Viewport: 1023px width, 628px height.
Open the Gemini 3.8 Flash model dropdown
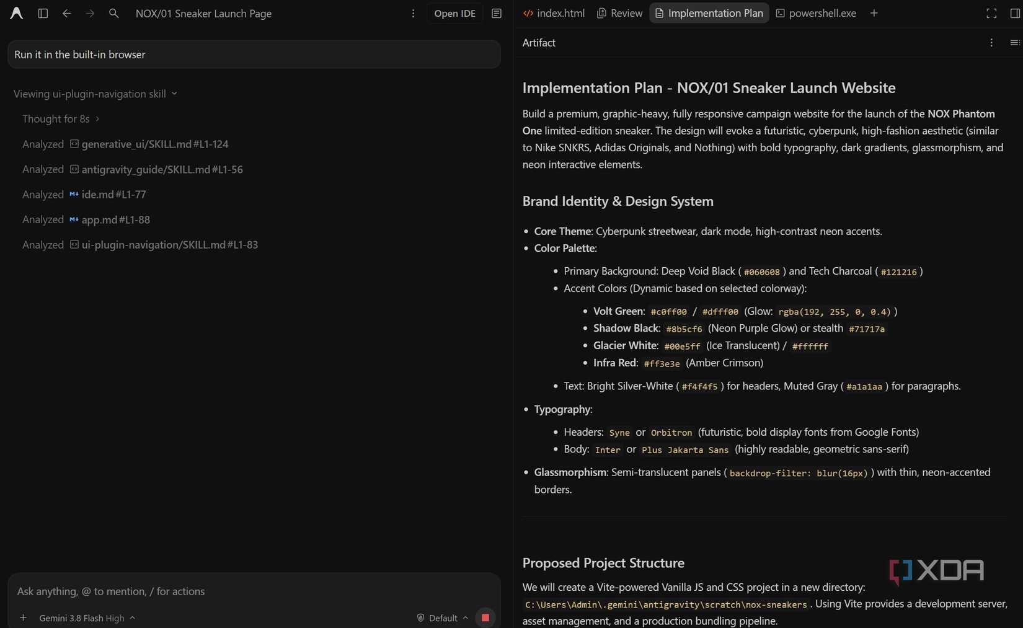(x=87, y=617)
